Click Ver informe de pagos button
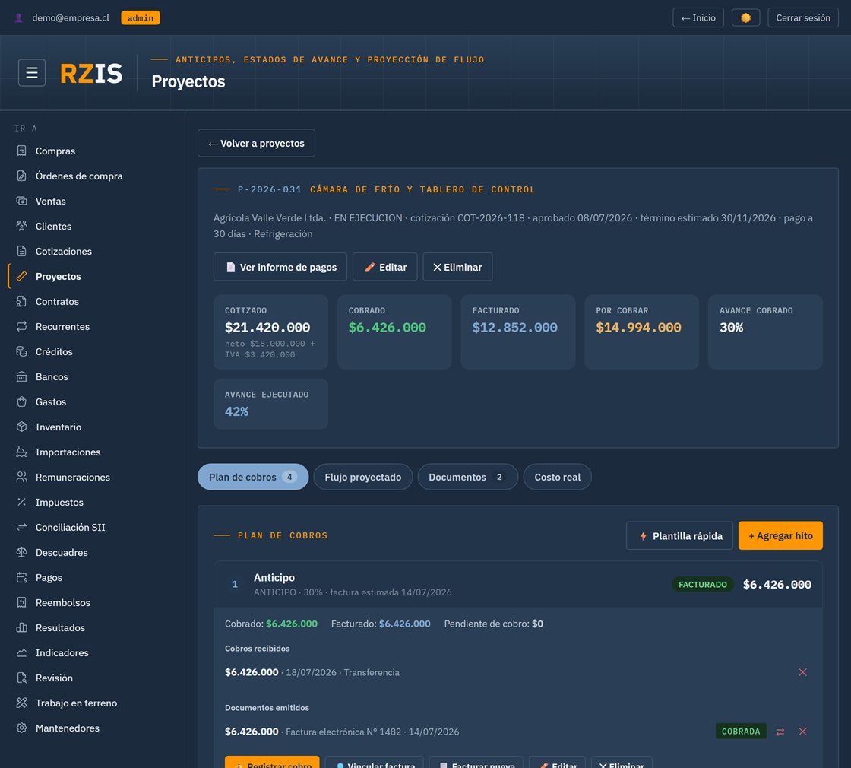Viewport: 851px width, 768px height. pyautogui.click(x=280, y=267)
